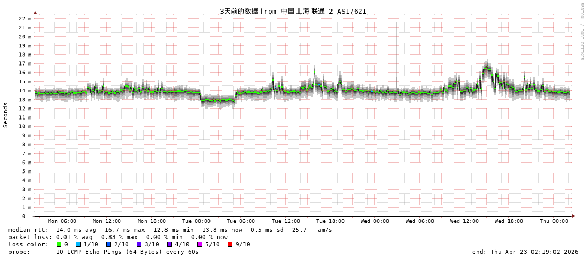
Task: Click the magenta 5/10 loss swatch
Action: tap(200, 244)
